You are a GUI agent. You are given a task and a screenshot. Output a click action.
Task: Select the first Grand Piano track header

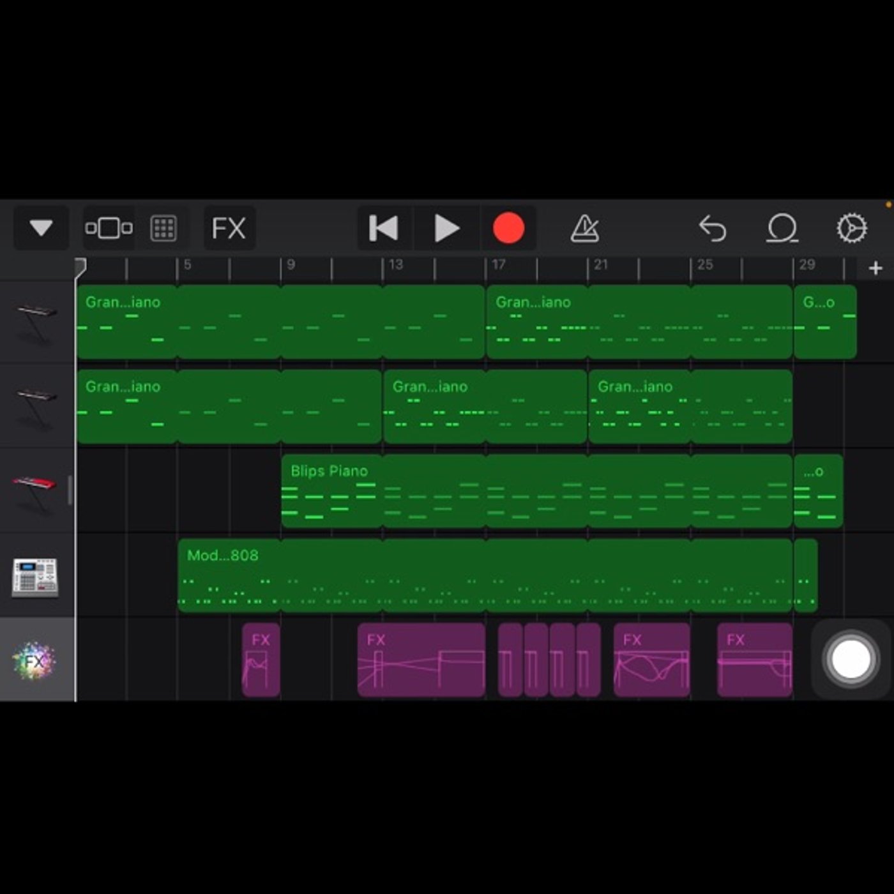tap(37, 322)
